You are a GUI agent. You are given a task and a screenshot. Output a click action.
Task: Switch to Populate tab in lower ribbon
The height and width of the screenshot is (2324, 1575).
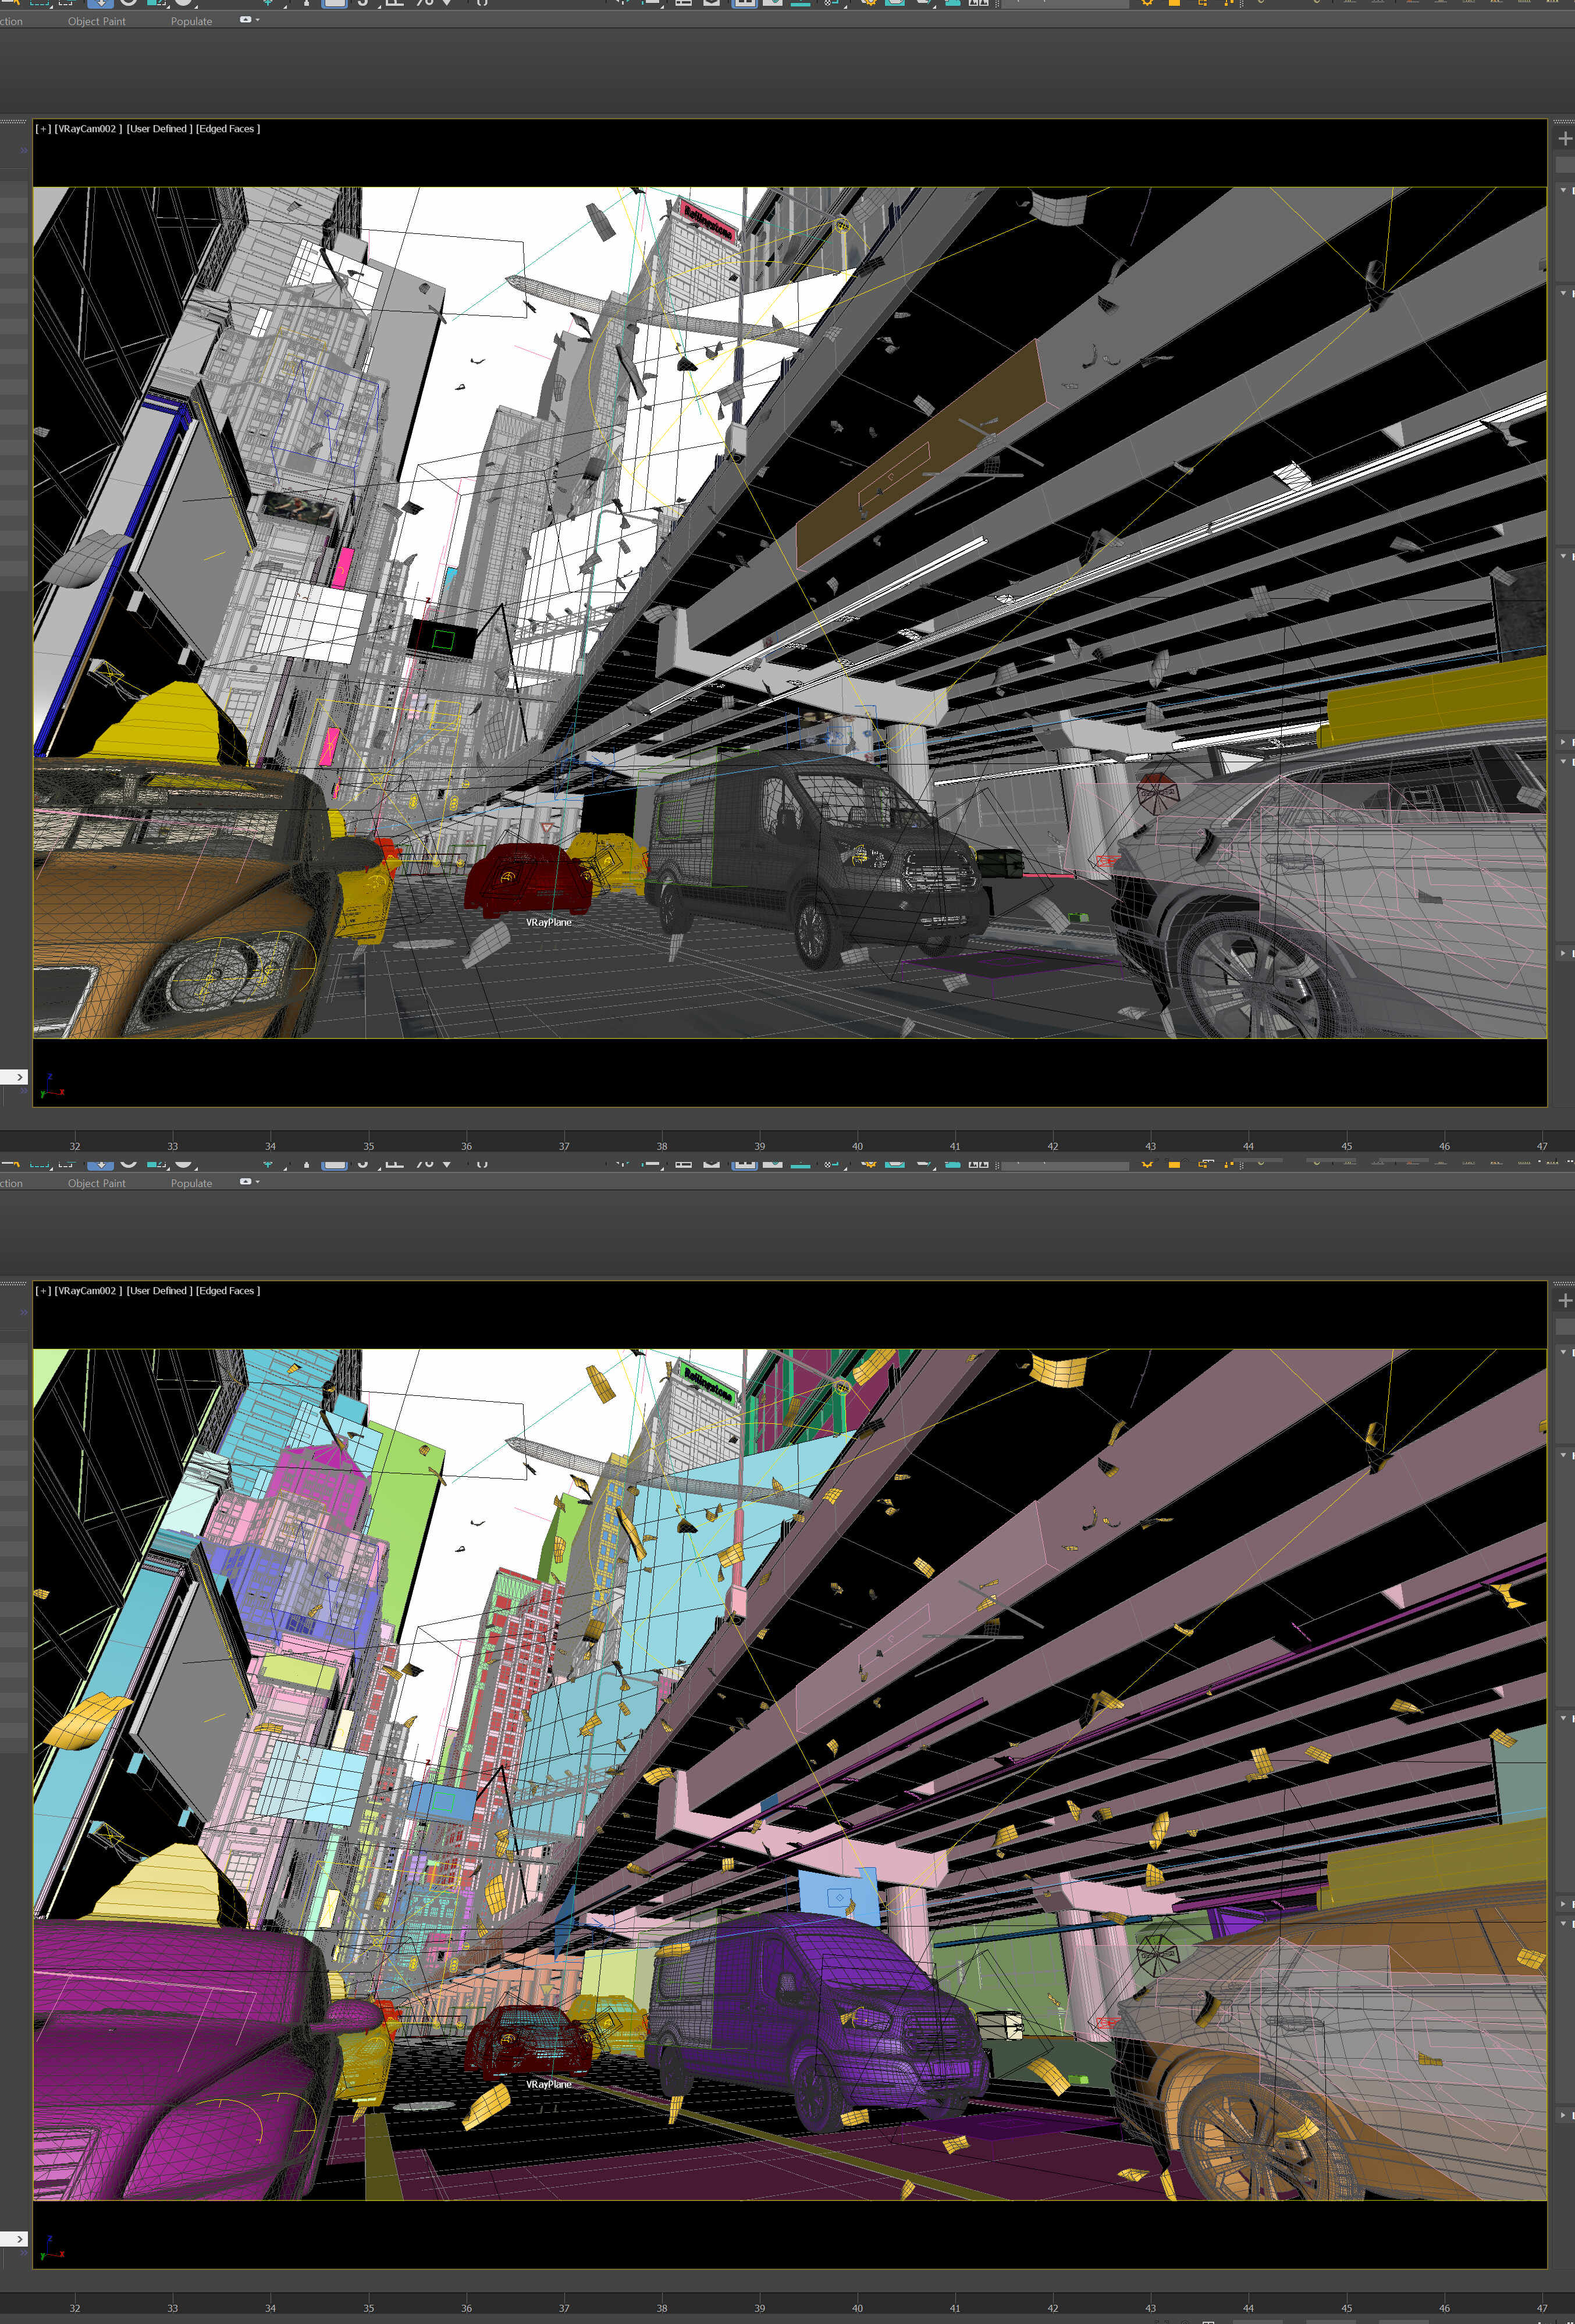pos(191,1183)
